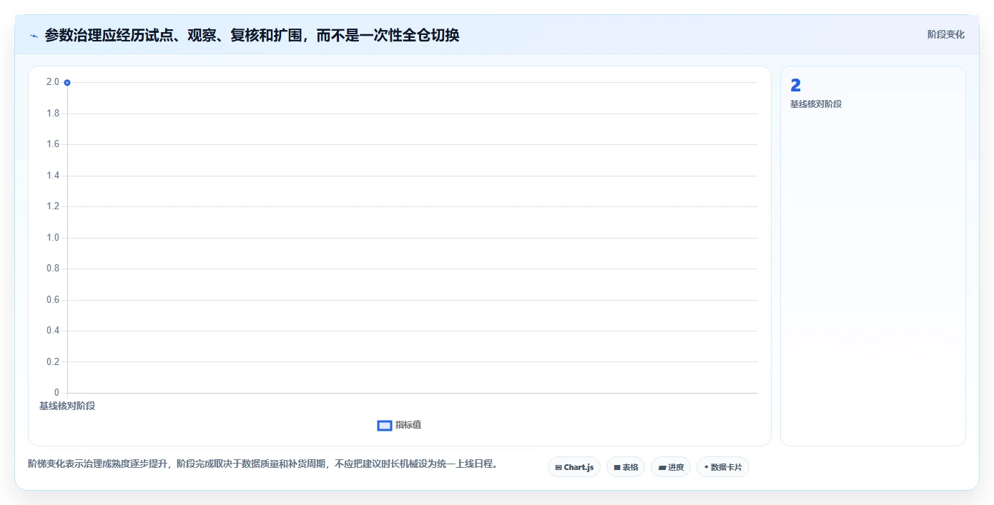Click the title text 参数治理应经历试点
The height and width of the screenshot is (505, 994).
pos(109,35)
